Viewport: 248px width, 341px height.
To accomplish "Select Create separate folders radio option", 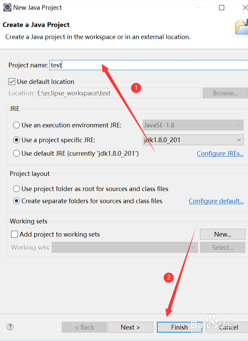I will coord(16,201).
